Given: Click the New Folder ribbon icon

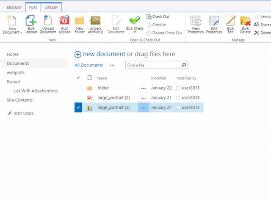Looking at the screenshot, I should tap(80, 21).
